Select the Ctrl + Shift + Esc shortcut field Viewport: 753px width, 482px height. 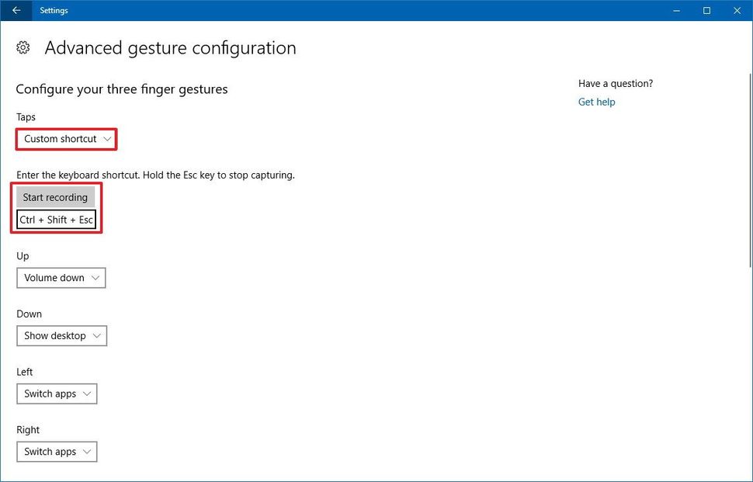(x=57, y=220)
